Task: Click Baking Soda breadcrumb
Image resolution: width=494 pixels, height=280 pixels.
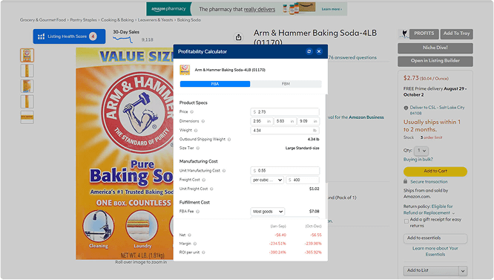Action: coord(188,20)
